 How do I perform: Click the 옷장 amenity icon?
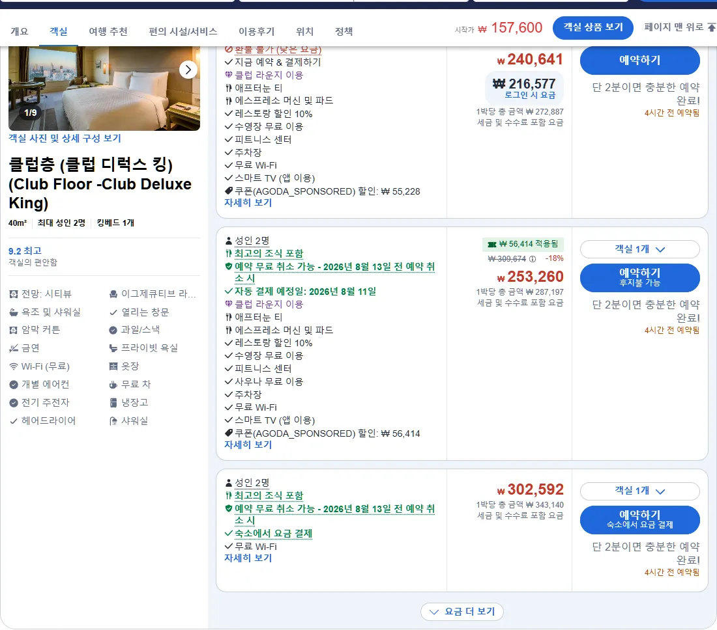113,366
